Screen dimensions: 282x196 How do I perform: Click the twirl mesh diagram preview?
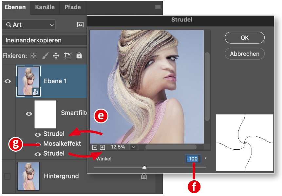pyautogui.click(x=245, y=143)
